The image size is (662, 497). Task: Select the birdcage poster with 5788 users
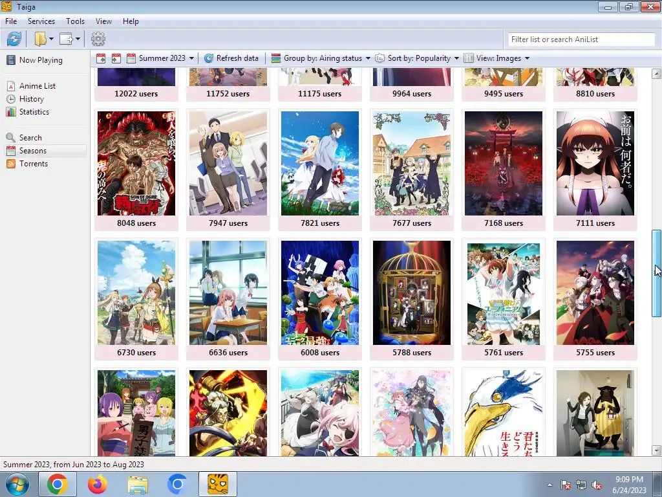tap(412, 293)
